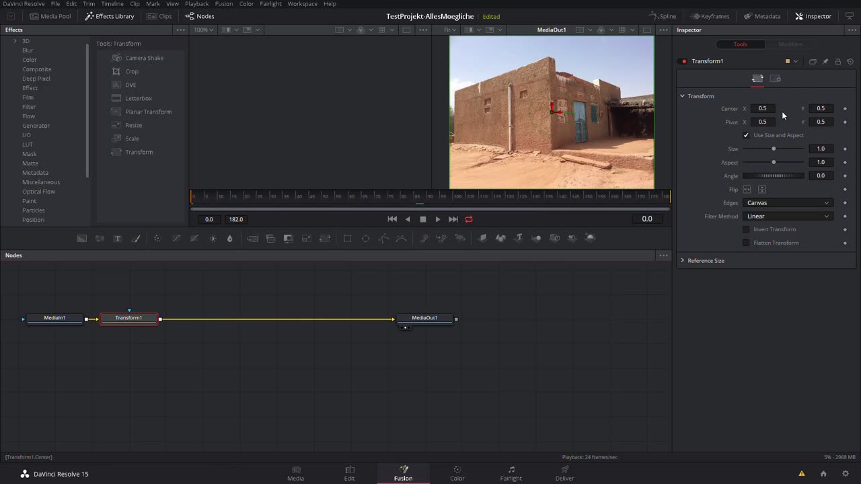Add a BSpline mask tool
Viewport: 861px width, 484px height.
tap(402, 238)
